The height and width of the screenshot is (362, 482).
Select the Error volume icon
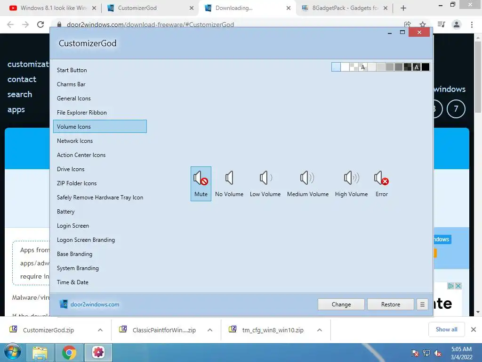pyautogui.click(x=381, y=184)
